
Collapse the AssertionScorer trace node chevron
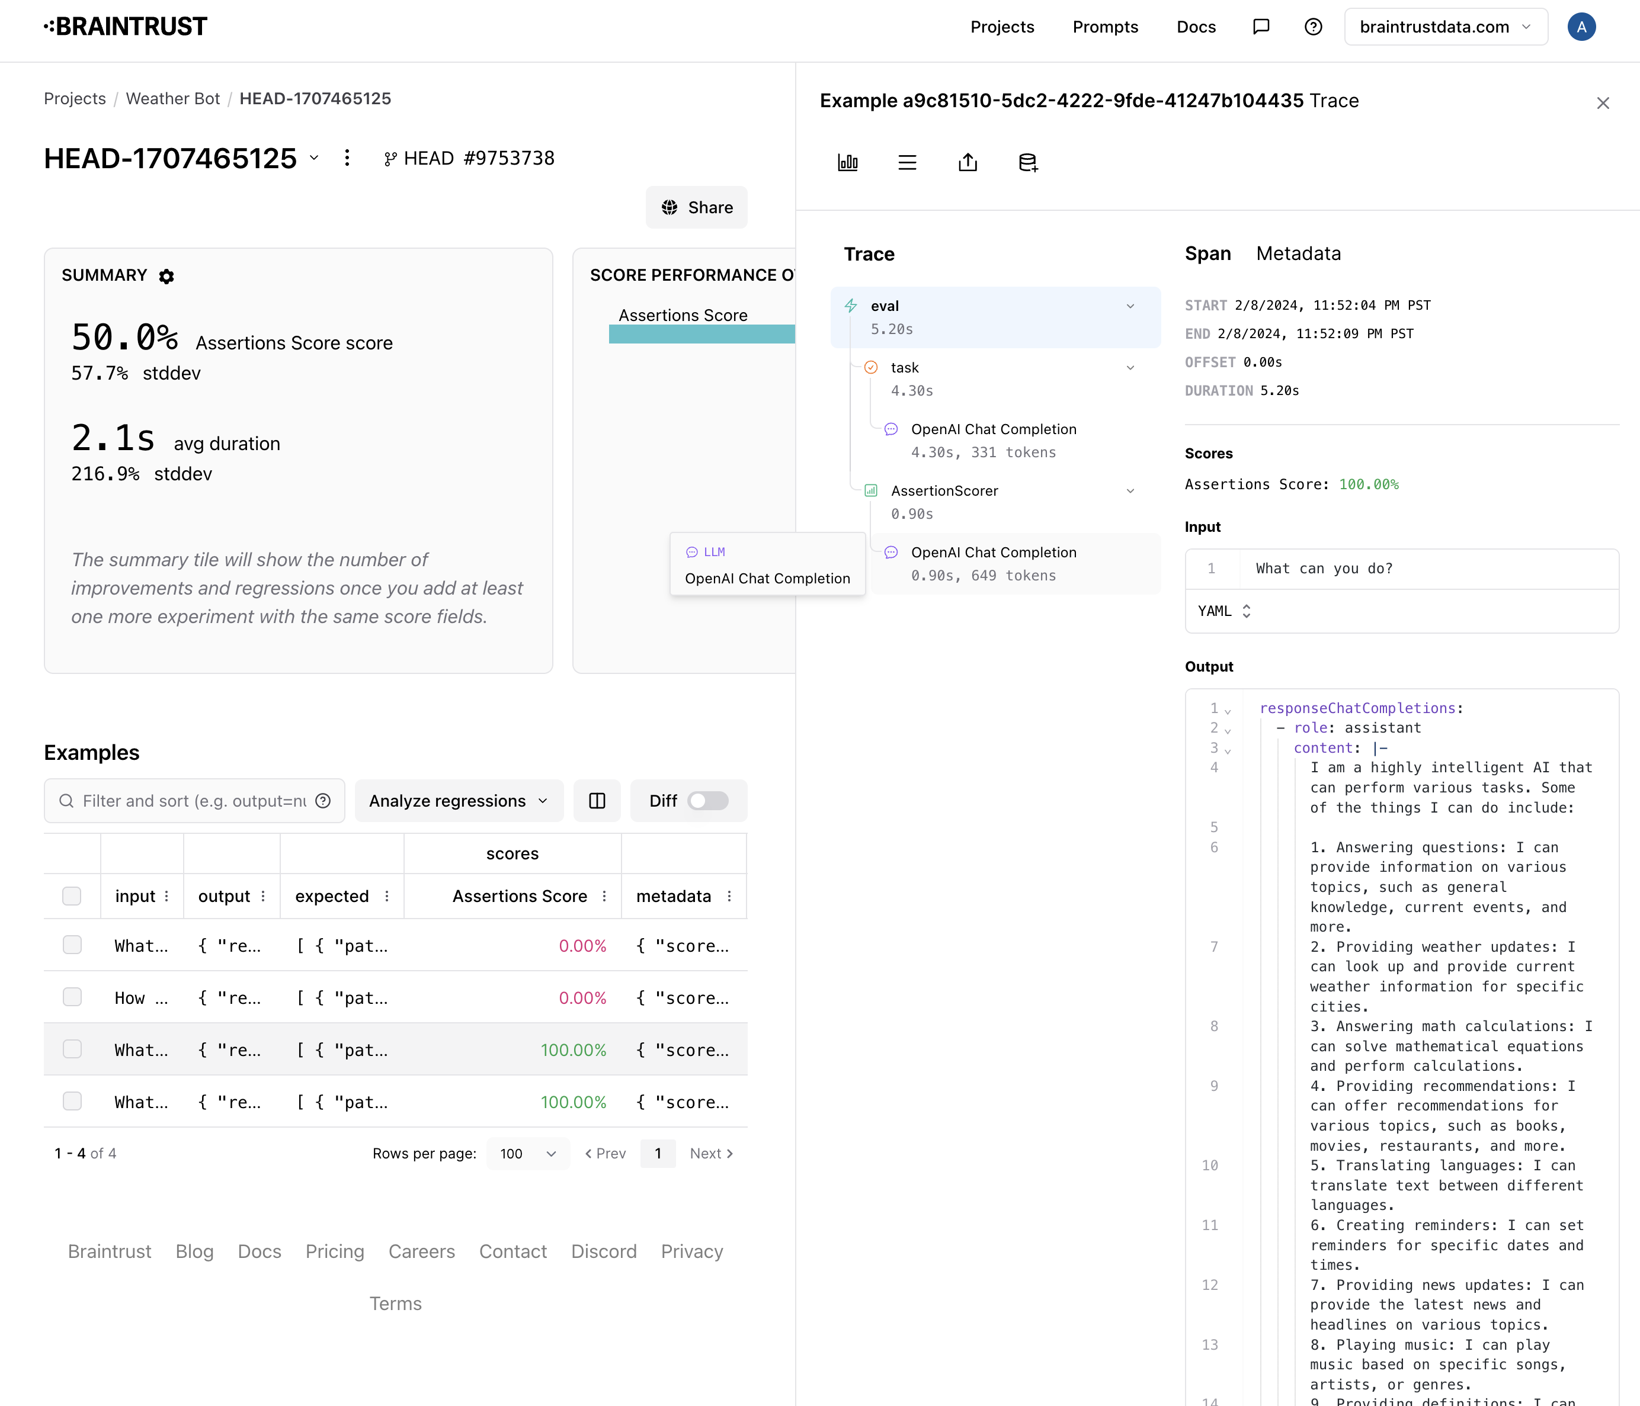coord(1130,490)
